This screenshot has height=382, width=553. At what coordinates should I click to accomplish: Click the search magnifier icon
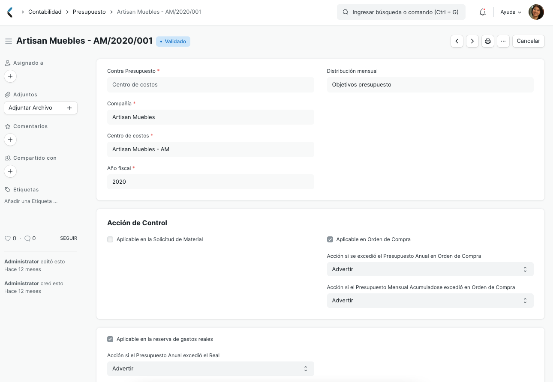(346, 12)
